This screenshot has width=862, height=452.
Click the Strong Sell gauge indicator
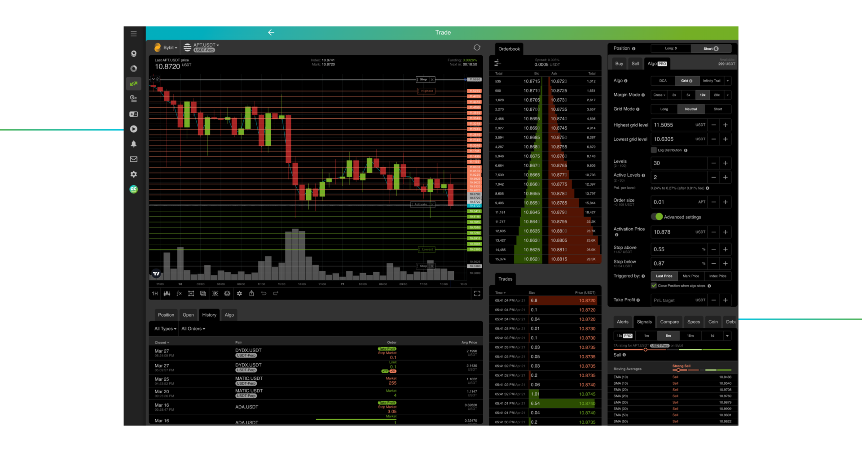681,366
